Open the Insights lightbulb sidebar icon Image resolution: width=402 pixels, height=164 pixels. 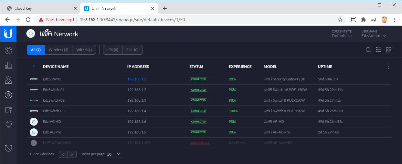[8, 124]
